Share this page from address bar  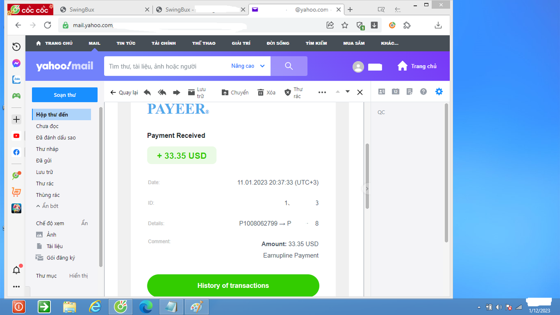(x=330, y=25)
